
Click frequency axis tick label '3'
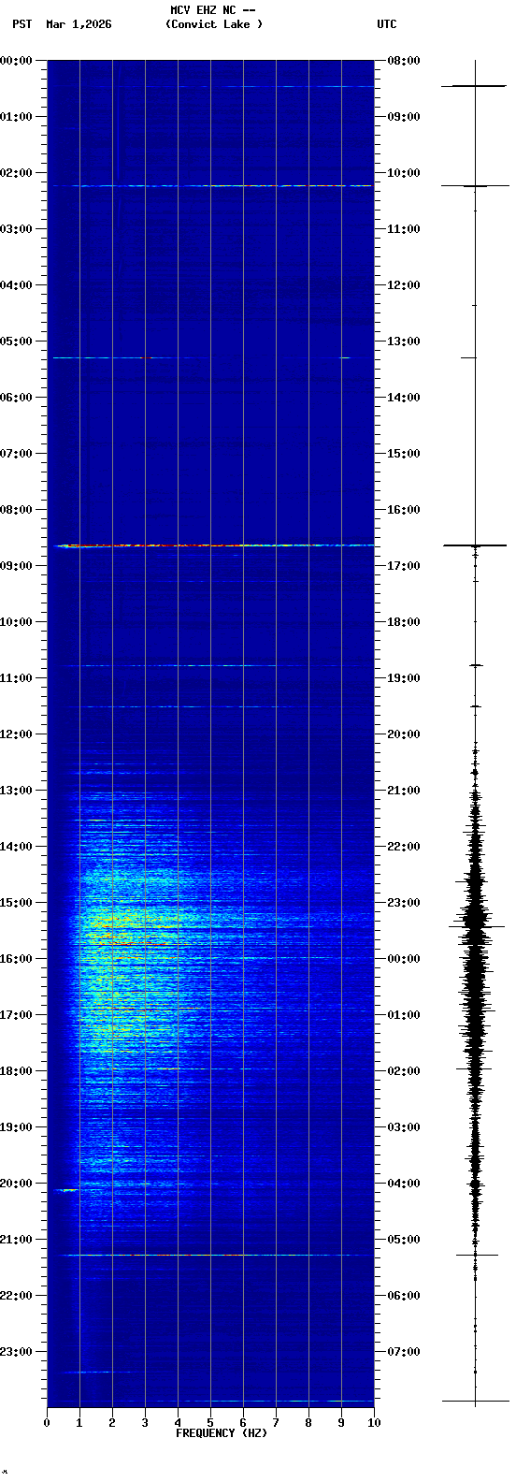click(145, 1423)
